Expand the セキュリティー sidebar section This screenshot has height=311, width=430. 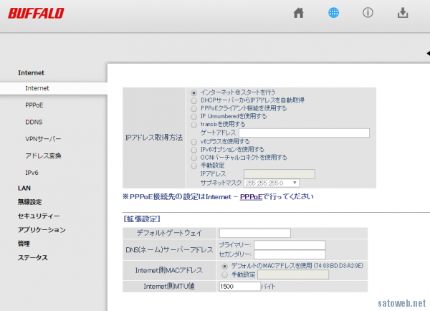point(39,216)
